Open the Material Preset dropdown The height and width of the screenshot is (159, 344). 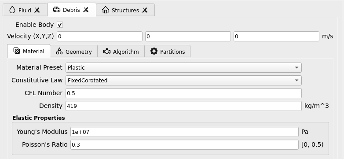coord(183,68)
